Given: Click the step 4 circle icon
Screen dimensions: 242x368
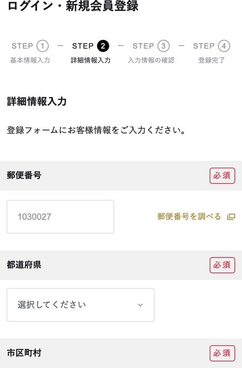Looking at the screenshot, I should (224, 46).
